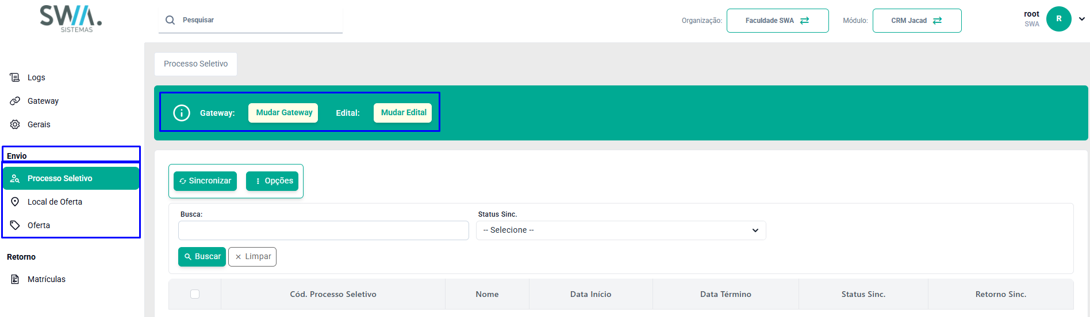This screenshot has width=1090, height=317.
Task: Switch organization via Faculdade SWA button
Action: coord(777,21)
